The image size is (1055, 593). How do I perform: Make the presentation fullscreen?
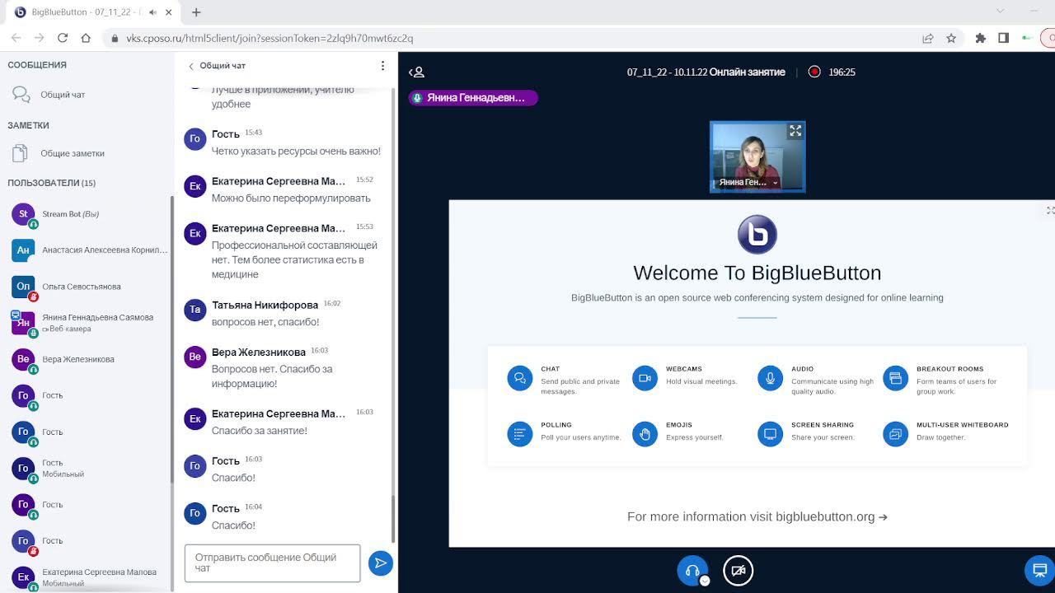[x=1050, y=211]
